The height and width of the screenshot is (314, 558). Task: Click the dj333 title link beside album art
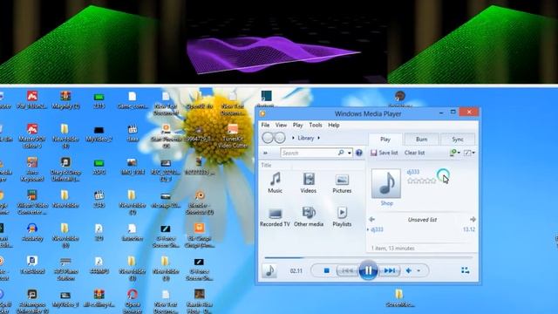tap(412, 172)
